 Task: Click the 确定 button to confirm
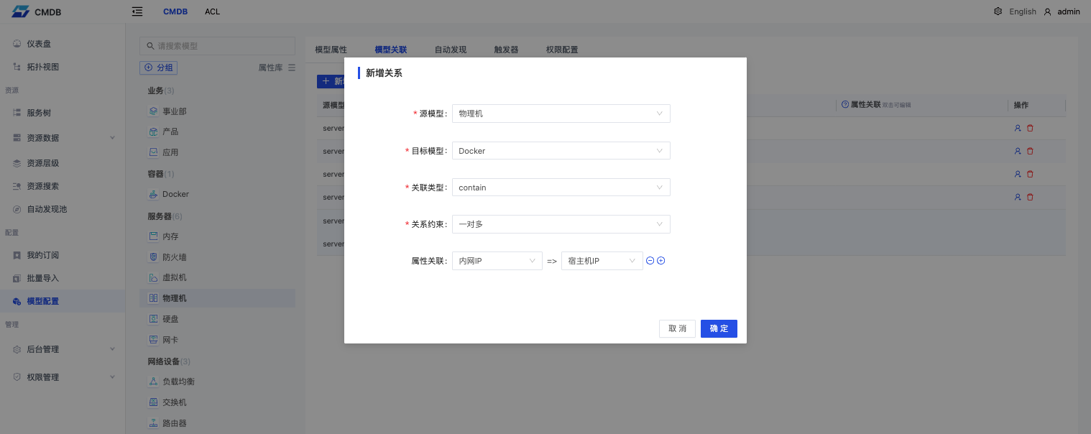(x=719, y=328)
